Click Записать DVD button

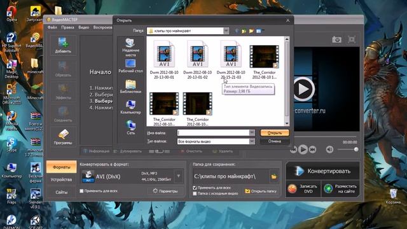(303, 189)
